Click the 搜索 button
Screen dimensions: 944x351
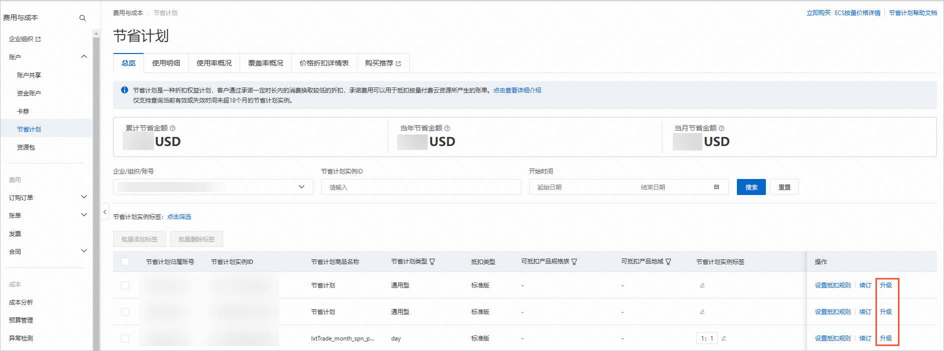coord(751,187)
